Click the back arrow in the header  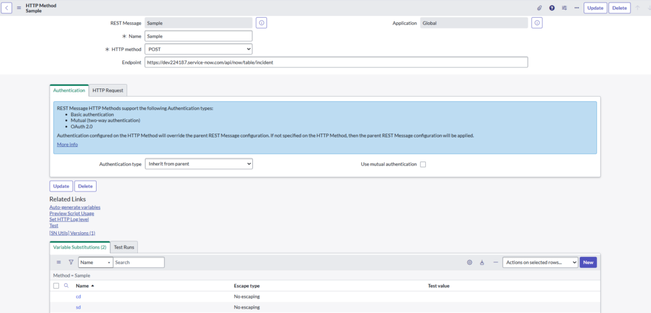[8, 8]
